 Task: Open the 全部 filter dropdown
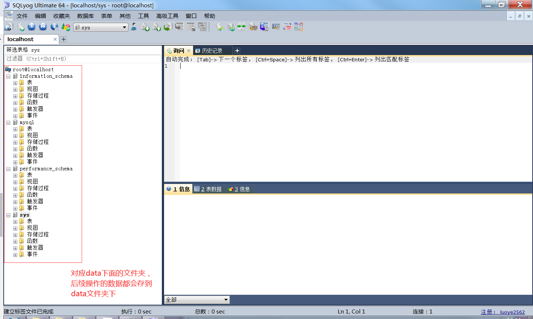tap(197, 300)
